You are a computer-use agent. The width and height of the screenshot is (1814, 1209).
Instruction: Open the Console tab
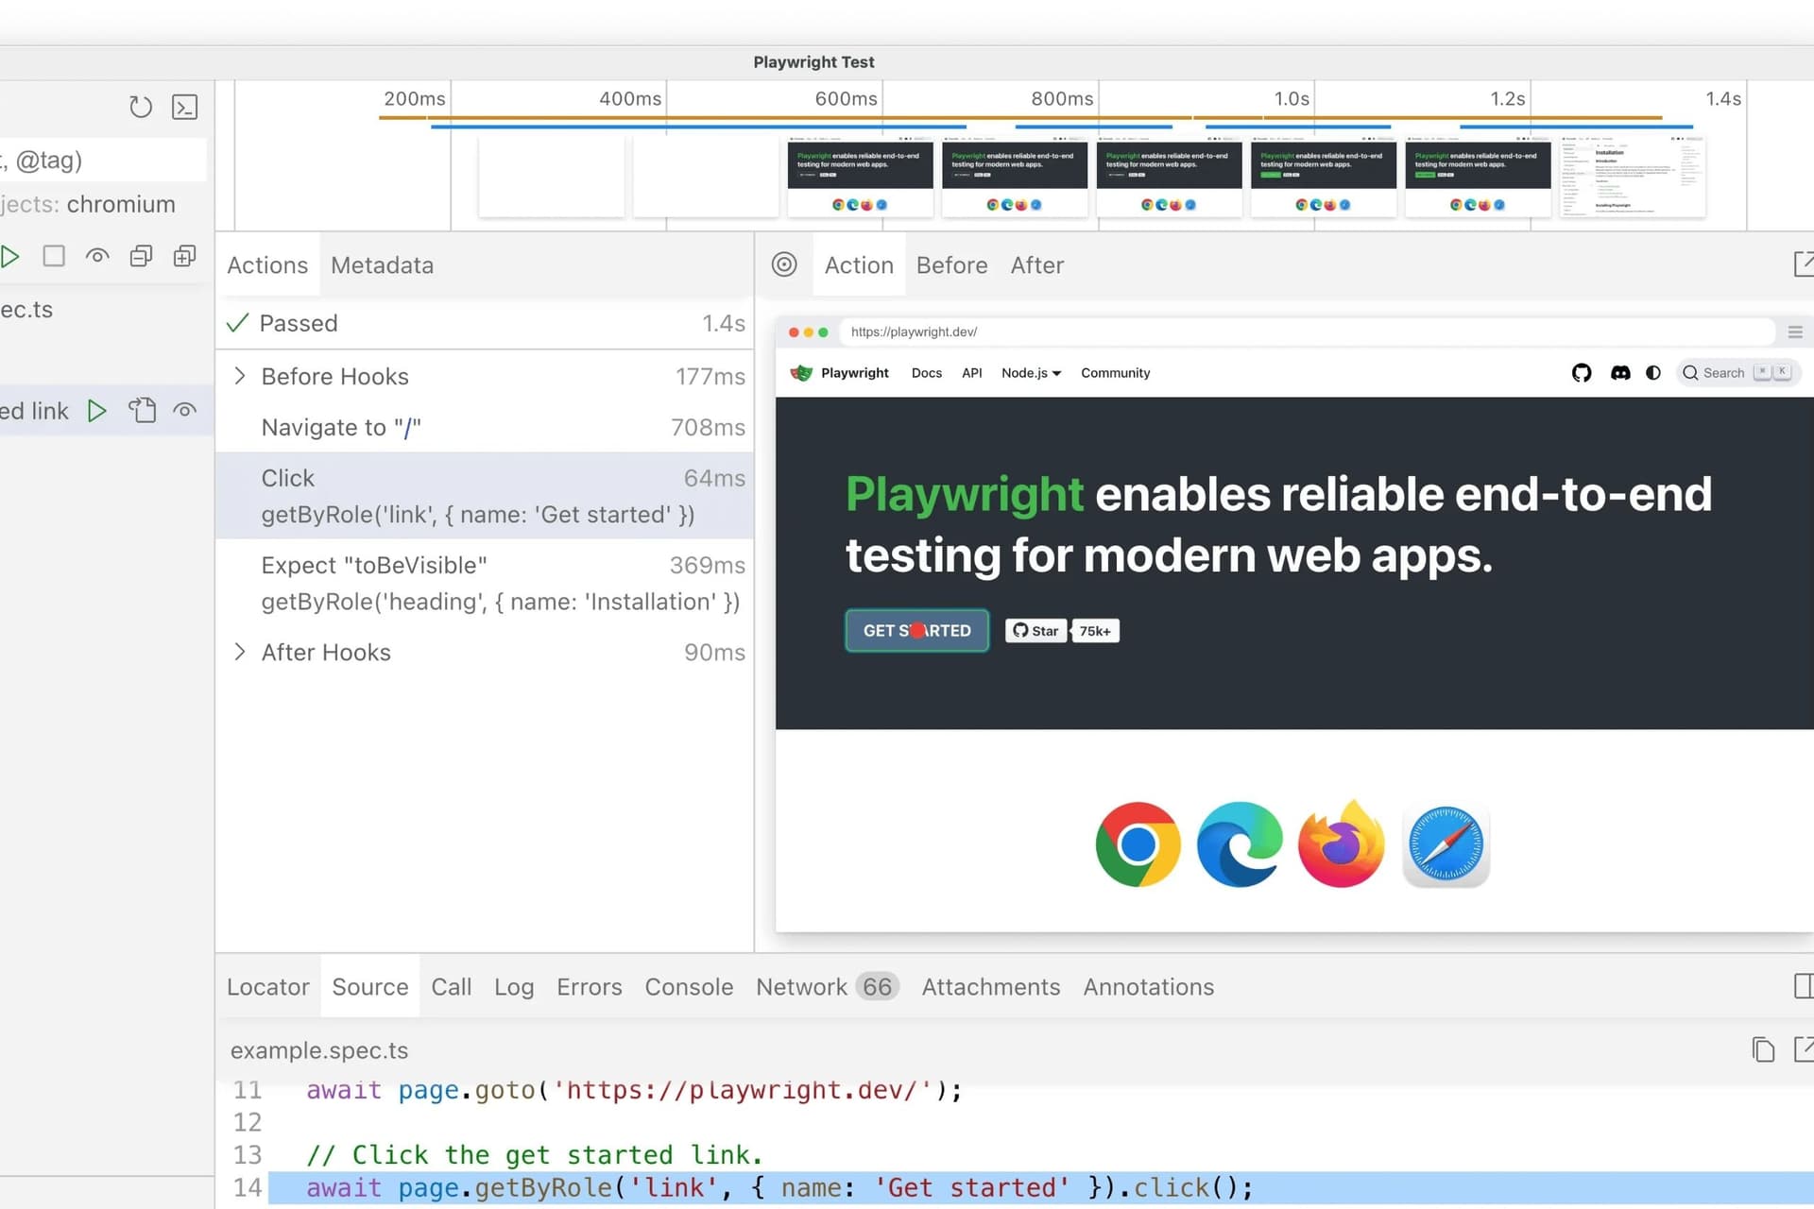(689, 987)
